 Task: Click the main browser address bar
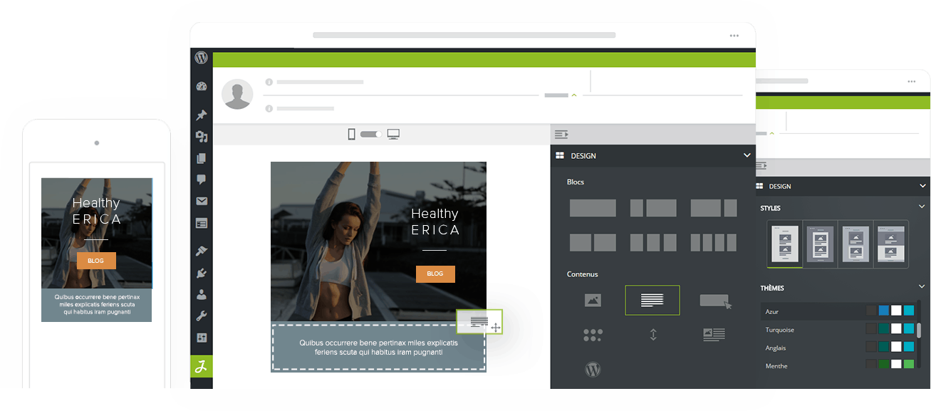(464, 35)
